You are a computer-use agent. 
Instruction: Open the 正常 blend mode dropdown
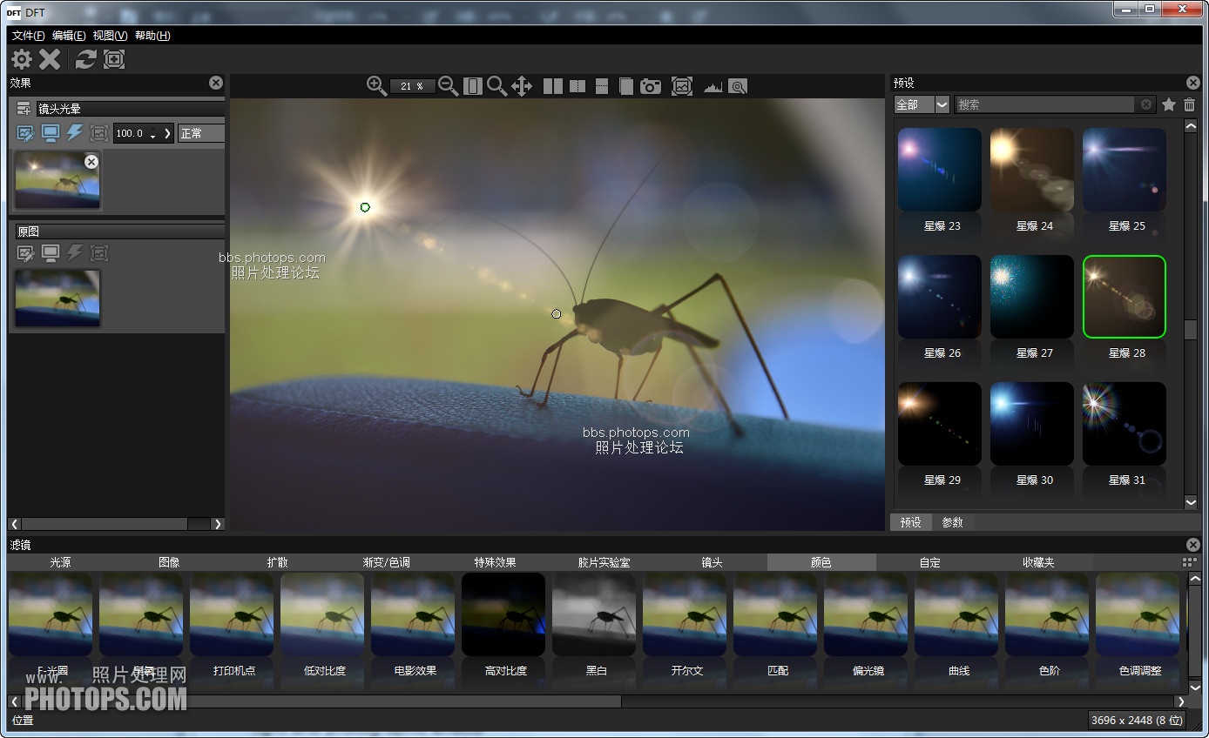coord(201,133)
